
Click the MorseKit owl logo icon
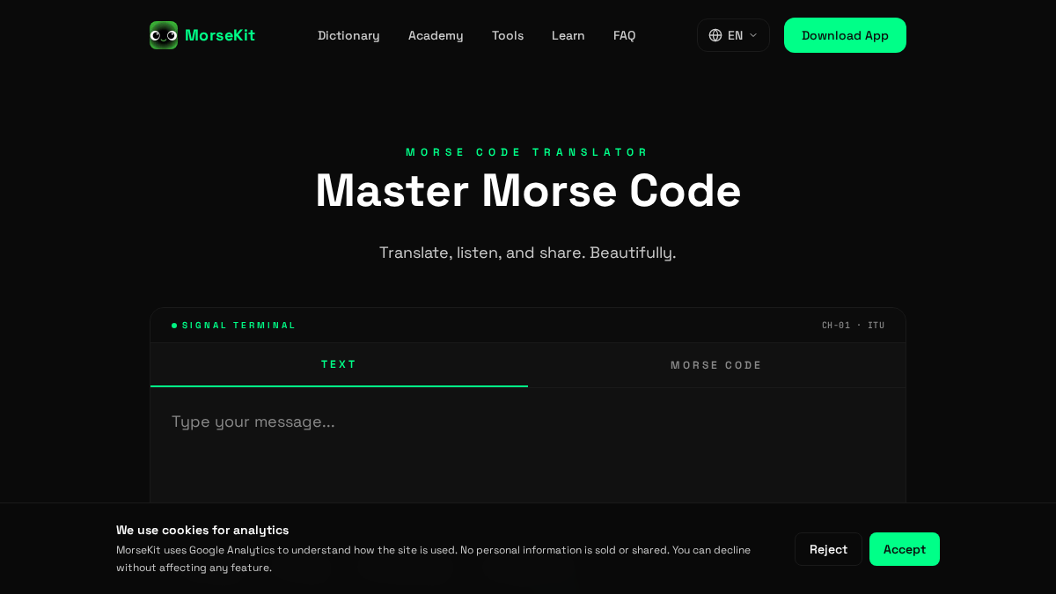click(x=164, y=35)
